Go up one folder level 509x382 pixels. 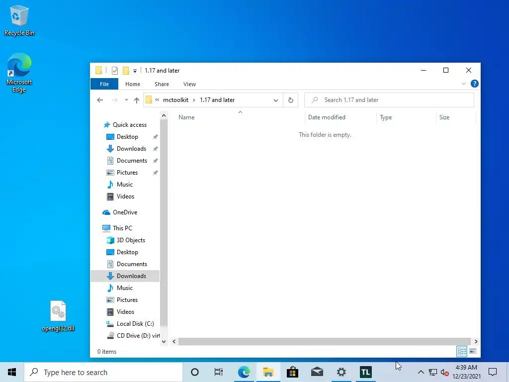(137, 100)
